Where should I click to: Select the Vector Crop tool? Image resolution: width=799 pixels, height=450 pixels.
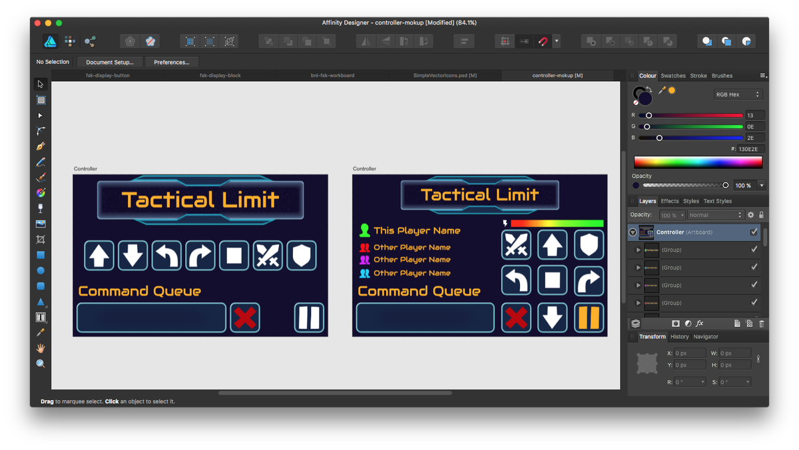click(41, 240)
